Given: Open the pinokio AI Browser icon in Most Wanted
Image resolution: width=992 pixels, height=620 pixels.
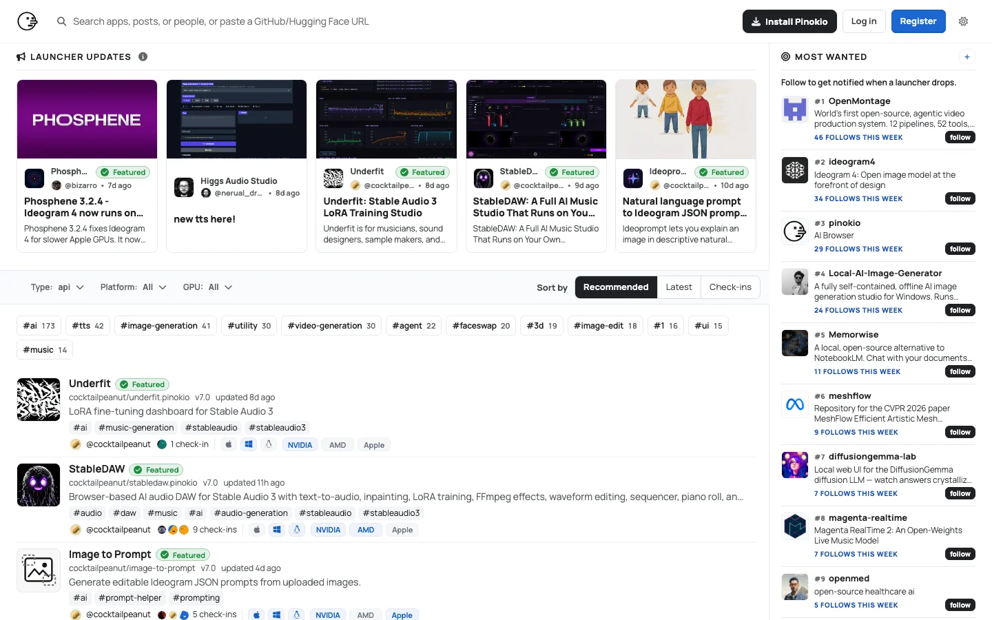Looking at the screenshot, I should point(795,231).
